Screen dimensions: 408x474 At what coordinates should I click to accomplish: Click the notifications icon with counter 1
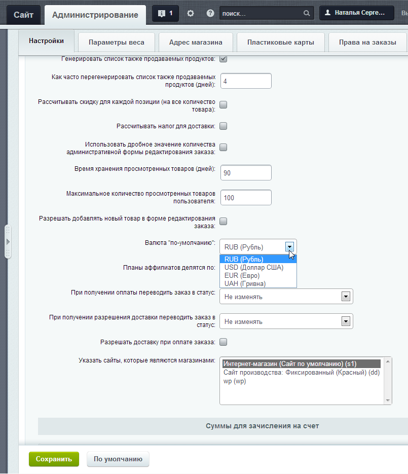pos(165,14)
